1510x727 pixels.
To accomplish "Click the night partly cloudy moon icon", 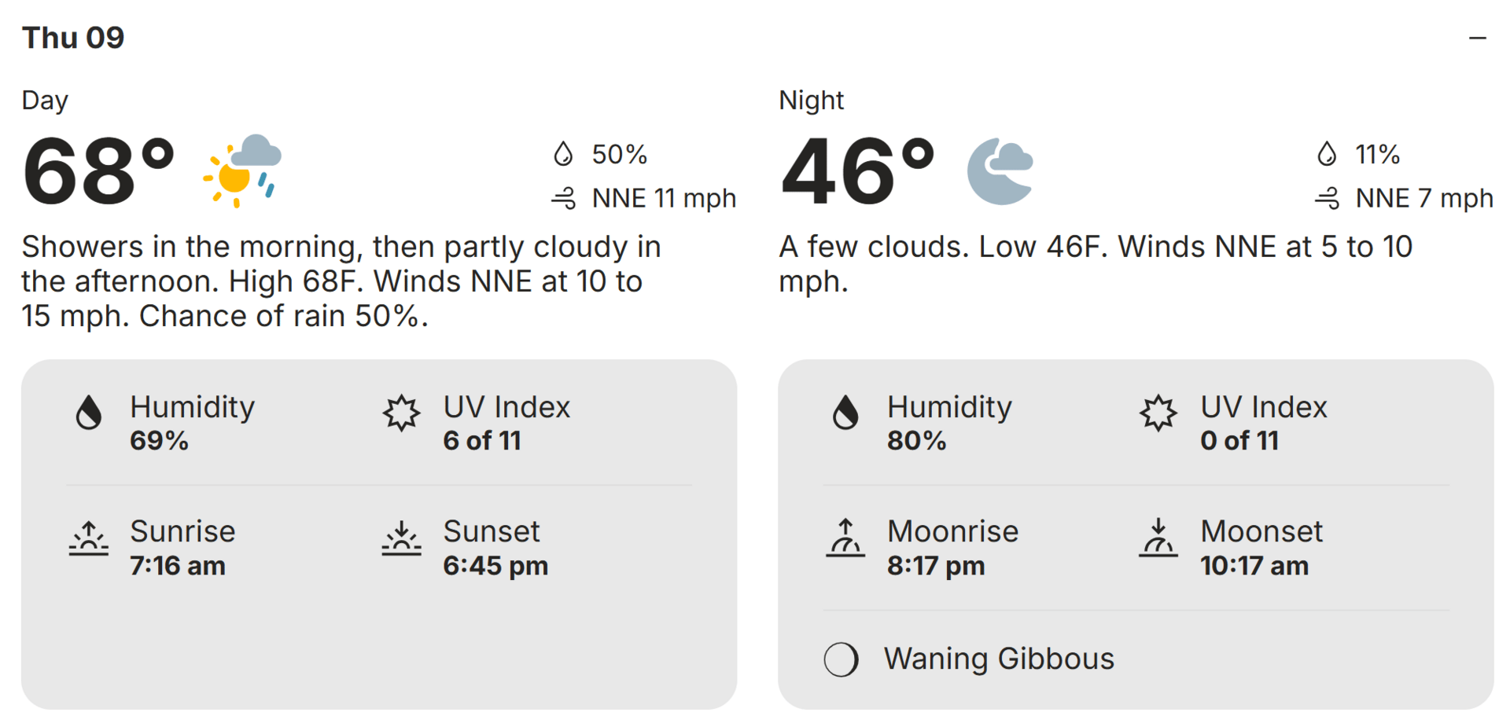I will point(1000,171).
